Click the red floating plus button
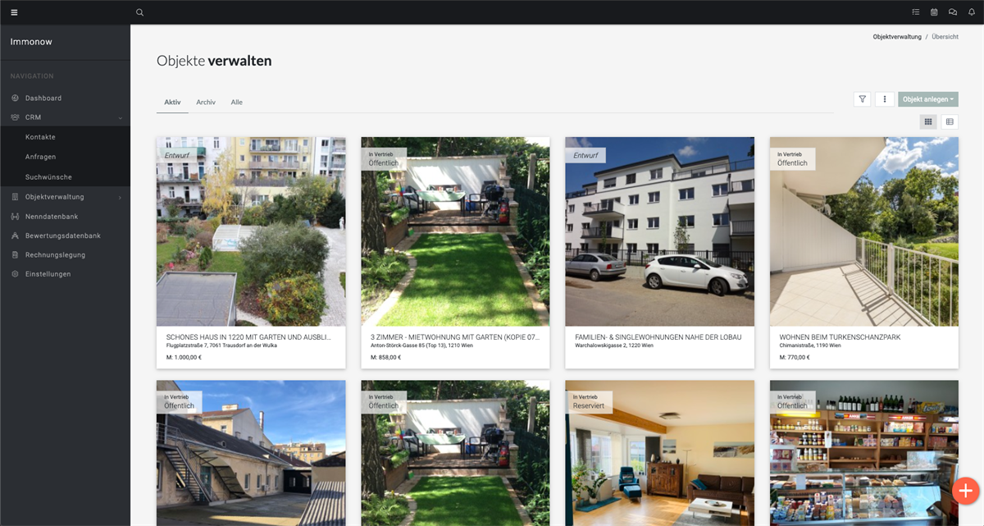The image size is (984, 526). pyautogui.click(x=965, y=491)
